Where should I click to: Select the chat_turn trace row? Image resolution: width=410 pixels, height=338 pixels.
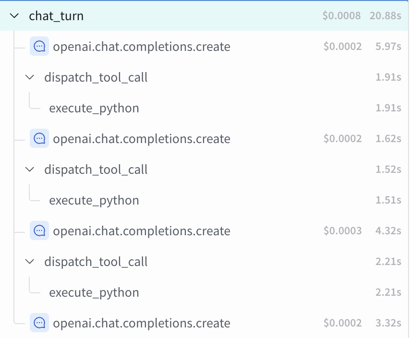205,16
